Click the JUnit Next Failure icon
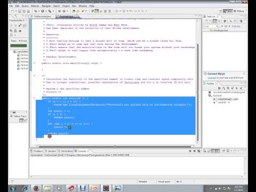This screenshot has height=192, width=256. coord(12,26)
